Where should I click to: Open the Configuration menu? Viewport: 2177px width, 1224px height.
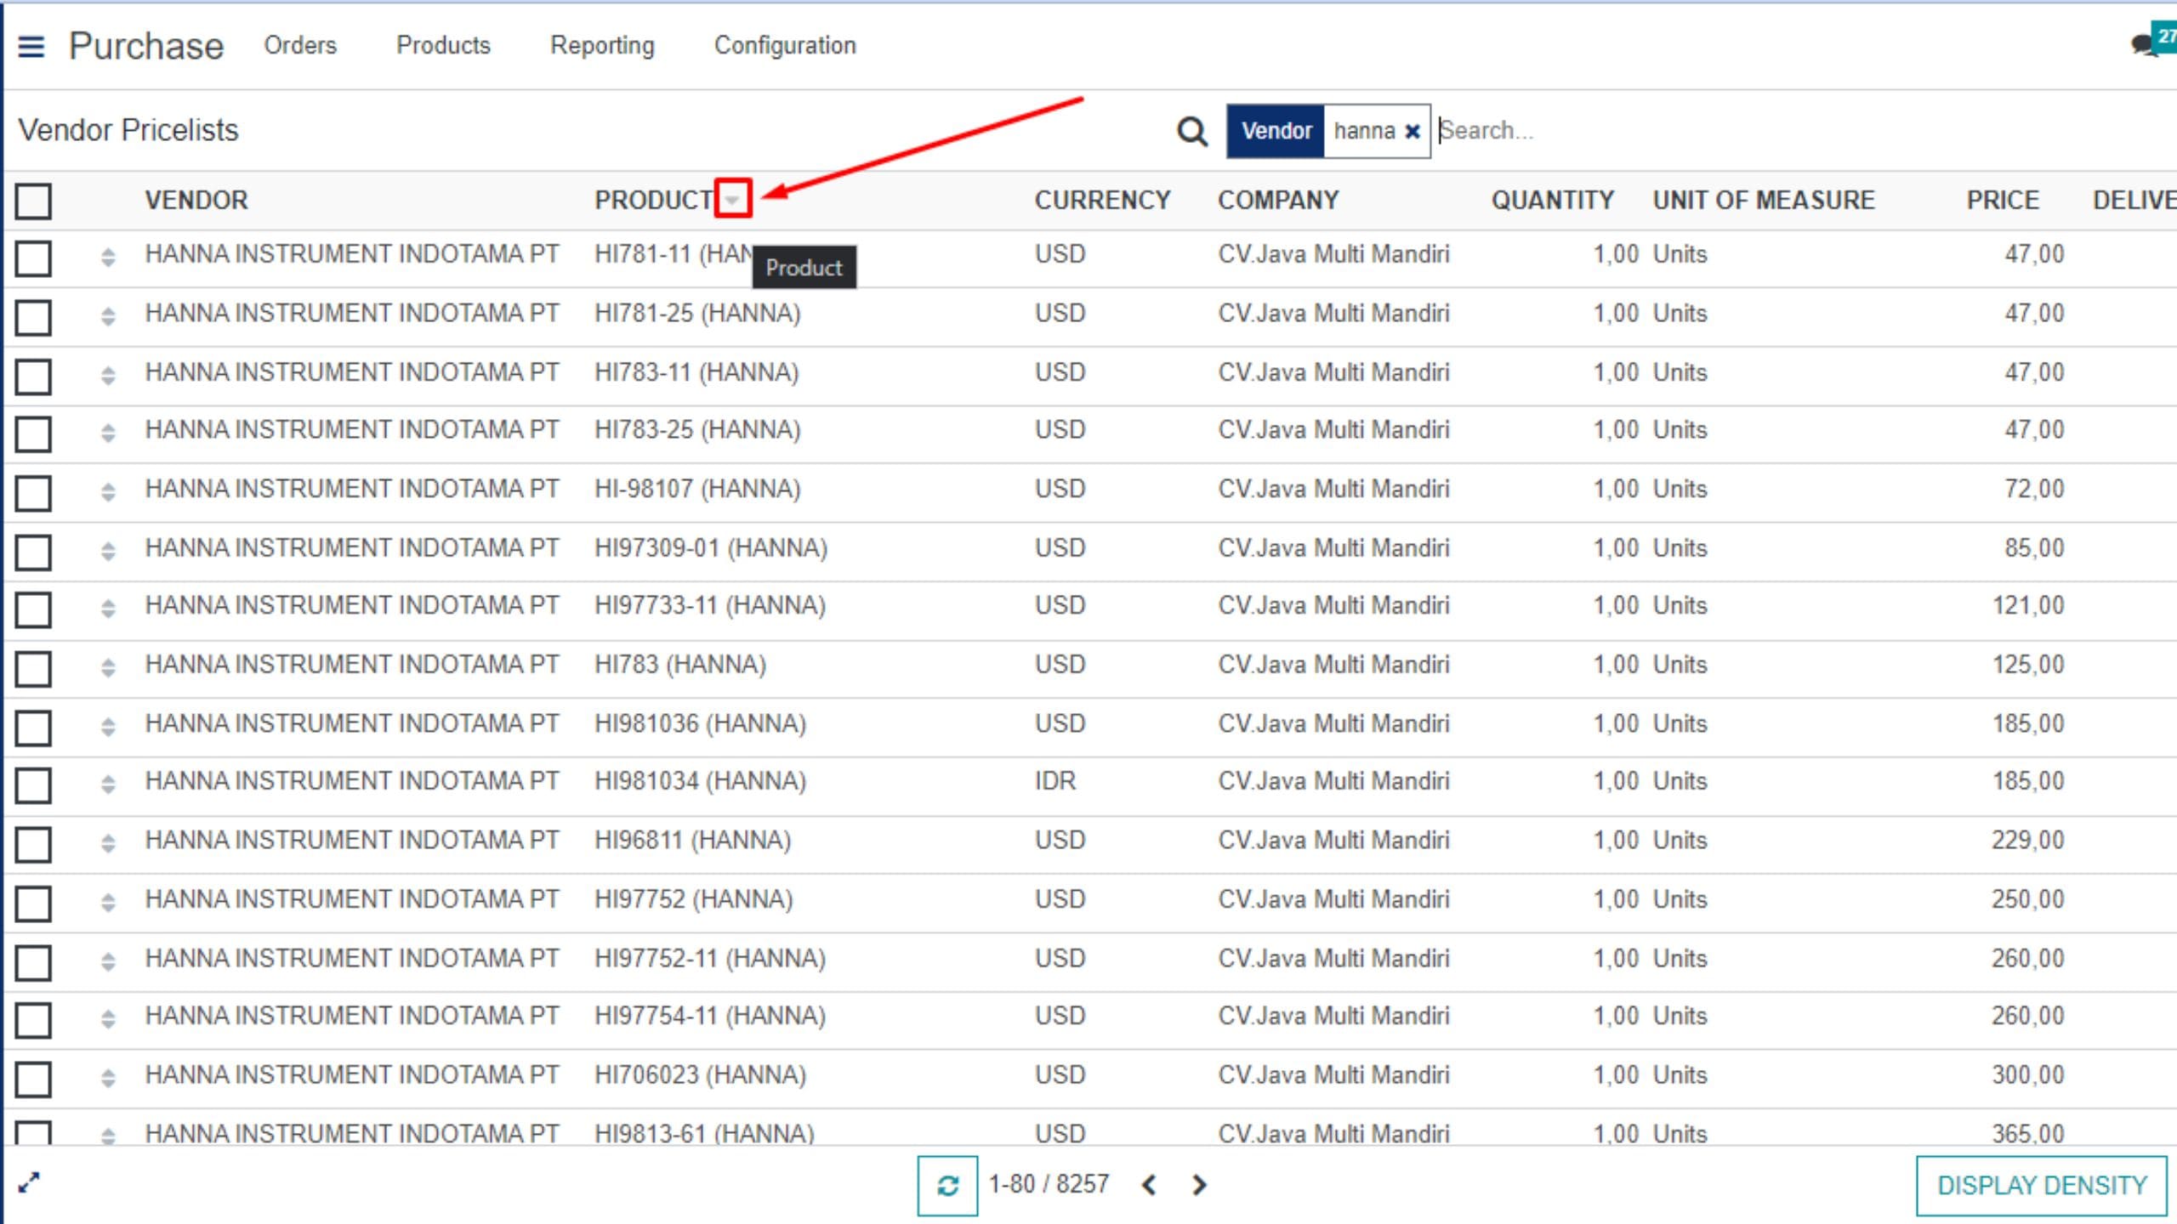pyautogui.click(x=785, y=45)
